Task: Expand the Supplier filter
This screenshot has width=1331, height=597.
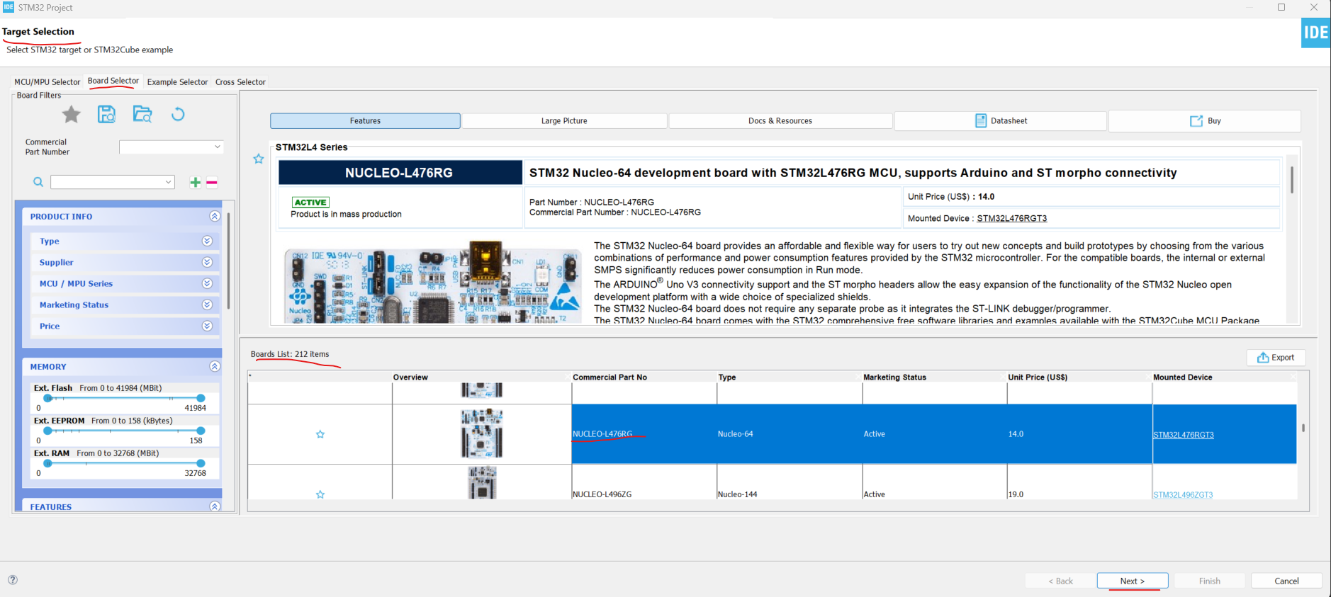Action: point(207,262)
